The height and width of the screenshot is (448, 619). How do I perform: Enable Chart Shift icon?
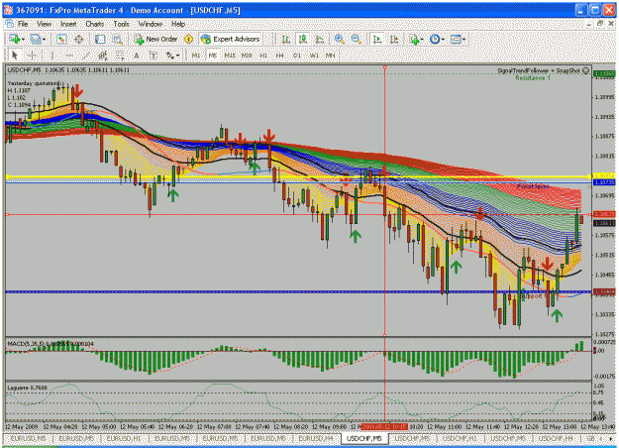click(394, 39)
